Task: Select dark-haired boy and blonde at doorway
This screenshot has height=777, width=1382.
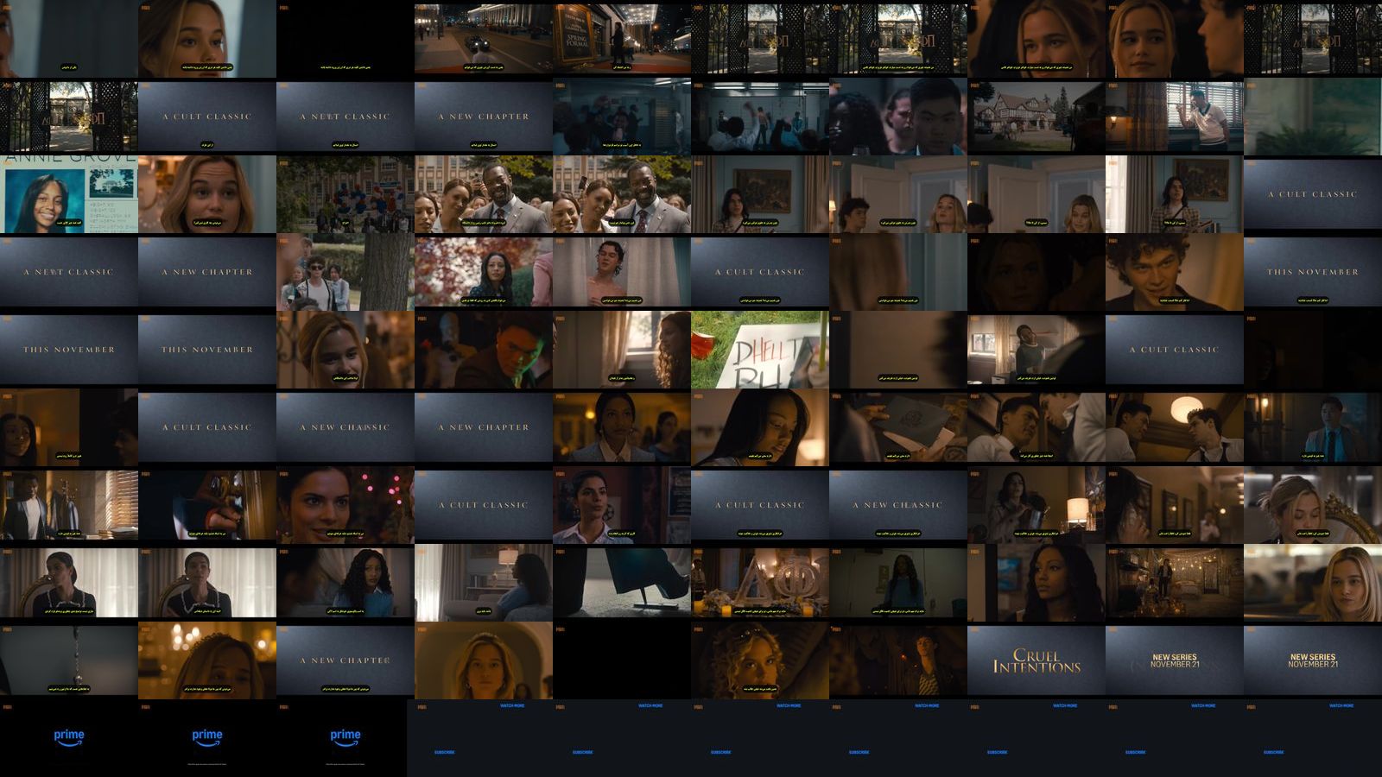Action: pos(898,194)
